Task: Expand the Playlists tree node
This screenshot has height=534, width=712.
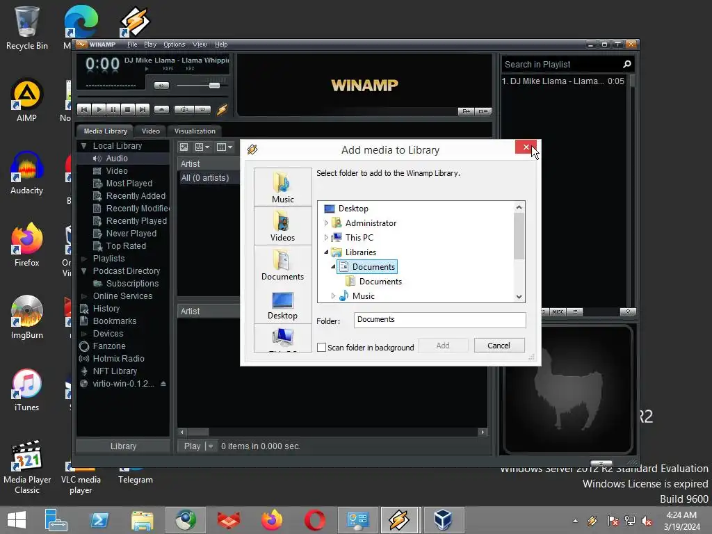Action: pos(83,259)
